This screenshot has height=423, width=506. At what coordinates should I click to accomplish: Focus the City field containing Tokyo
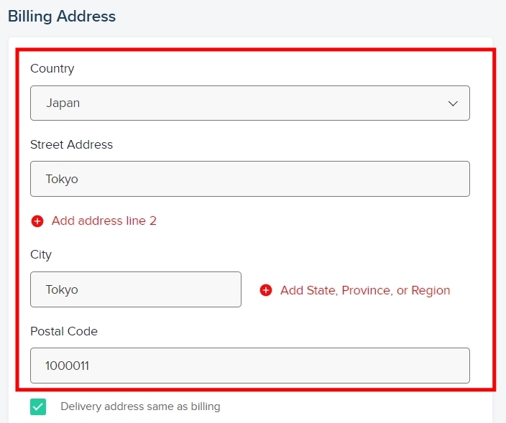point(136,289)
